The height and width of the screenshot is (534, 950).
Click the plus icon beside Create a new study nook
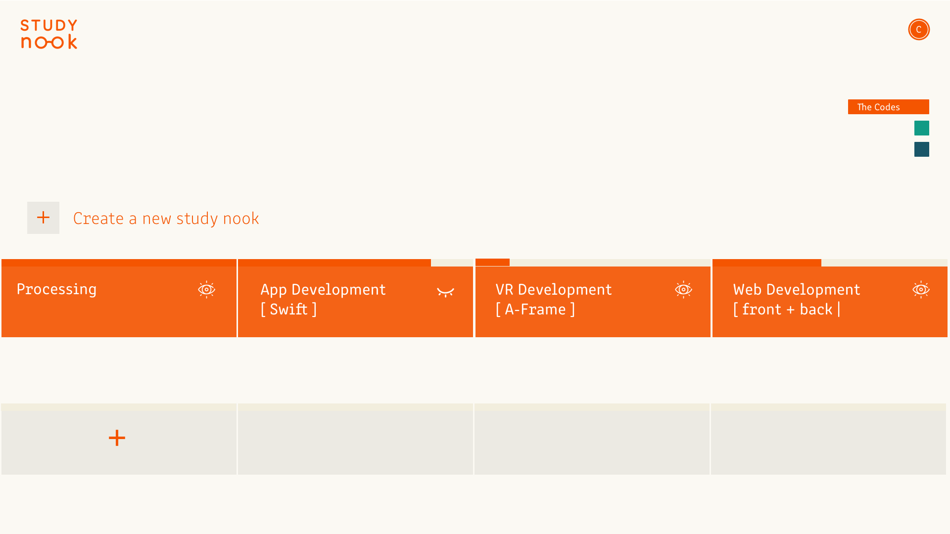43,218
